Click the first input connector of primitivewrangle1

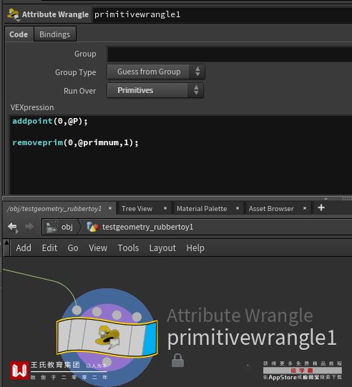[x=77, y=310]
